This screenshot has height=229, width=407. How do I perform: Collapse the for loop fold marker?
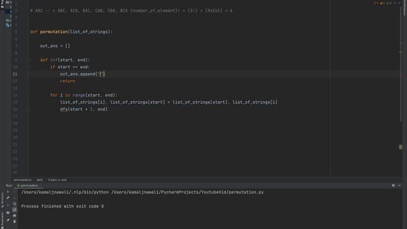pyautogui.click(x=29, y=95)
